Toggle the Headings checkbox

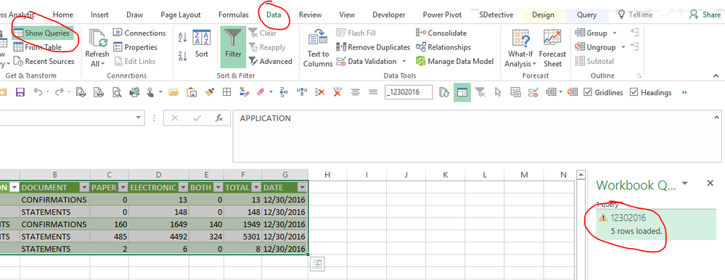tap(634, 92)
